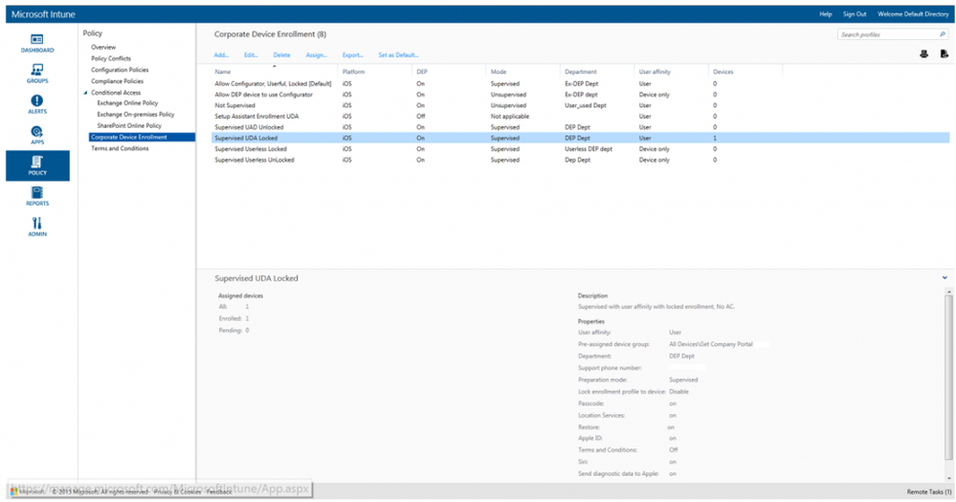
Task: Open the Admin workspace icon
Action: (x=37, y=227)
